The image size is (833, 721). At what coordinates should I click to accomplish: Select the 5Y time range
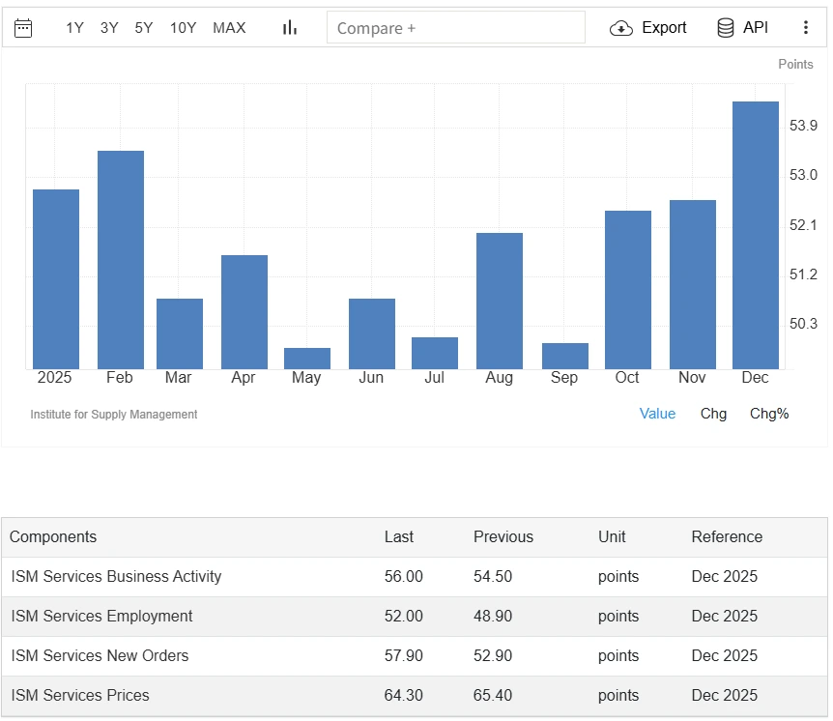pos(143,28)
